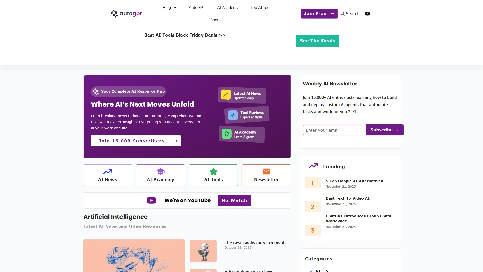483x272 pixels.
Task: Click the Enter your email field
Action: point(334,130)
